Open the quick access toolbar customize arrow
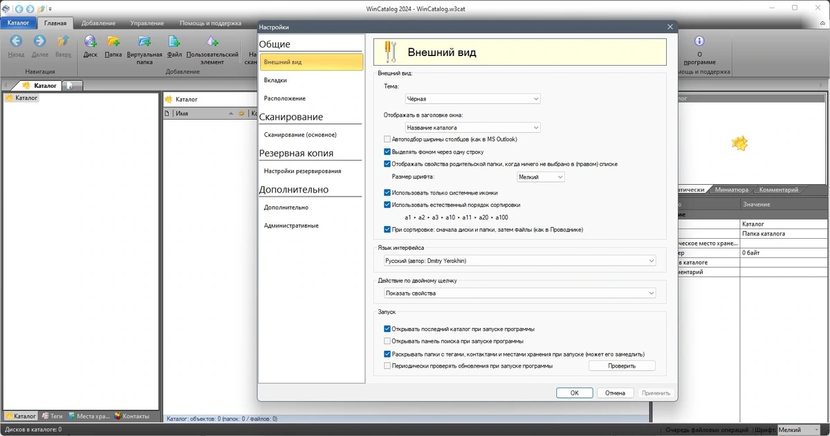The height and width of the screenshot is (436, 830). click(50, 9)
